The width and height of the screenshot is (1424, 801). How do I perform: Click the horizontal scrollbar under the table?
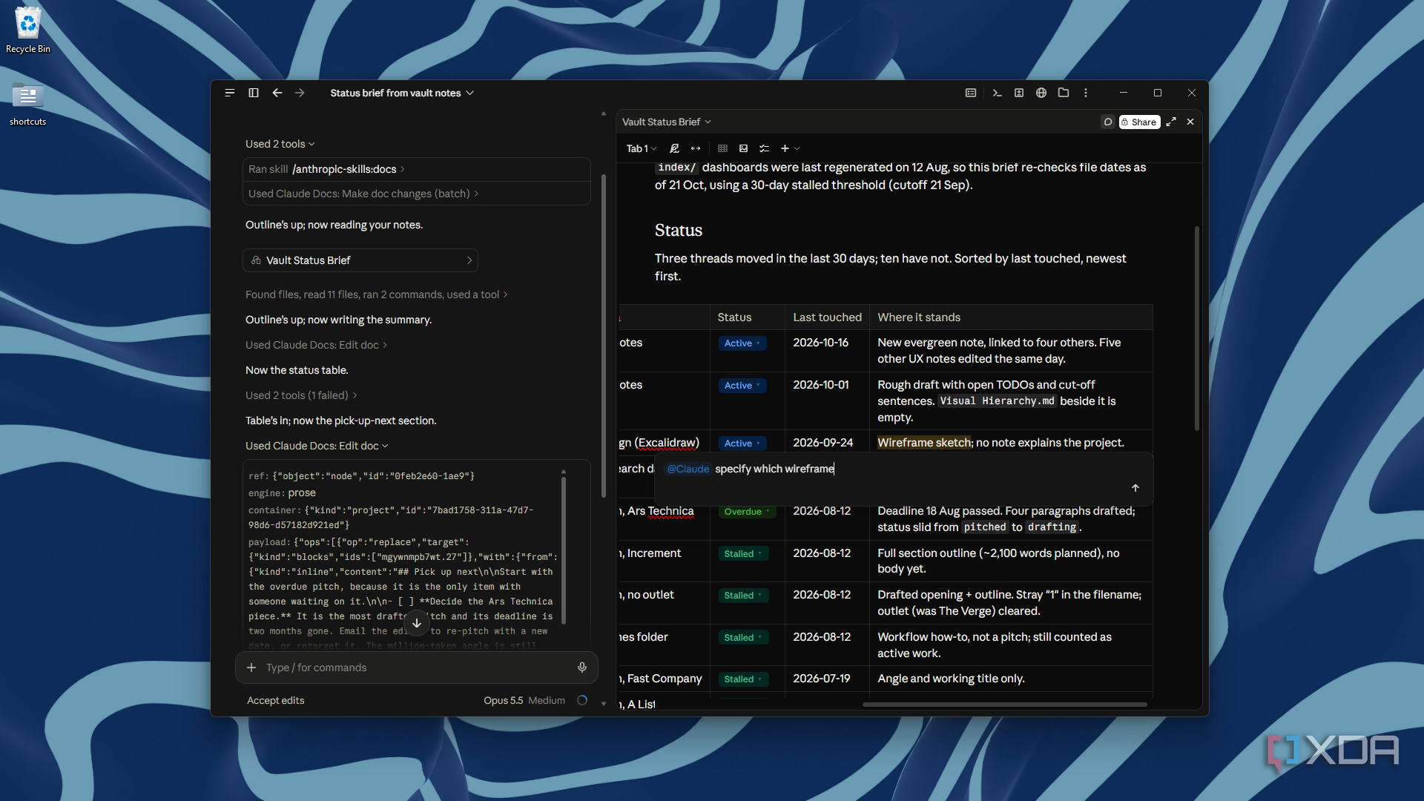(1004, 705)
